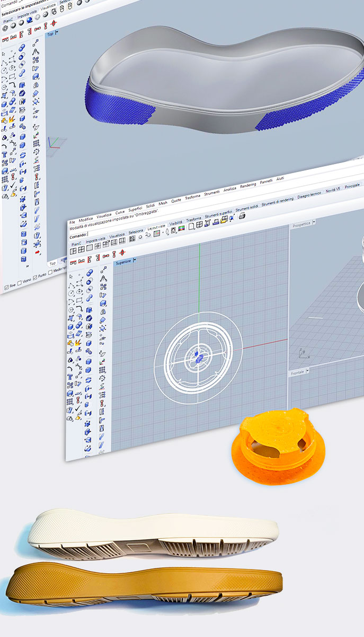Click the wireframe globe display icon in upper window
Viewport: 364px width, 637px height.
pyautogui.click(x=5, y=28)
